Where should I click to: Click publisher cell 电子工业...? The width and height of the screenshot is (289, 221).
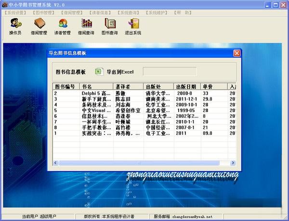point(158,133)
